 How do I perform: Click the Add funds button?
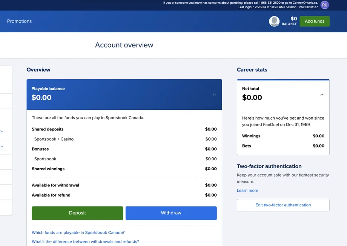point(315,21)
